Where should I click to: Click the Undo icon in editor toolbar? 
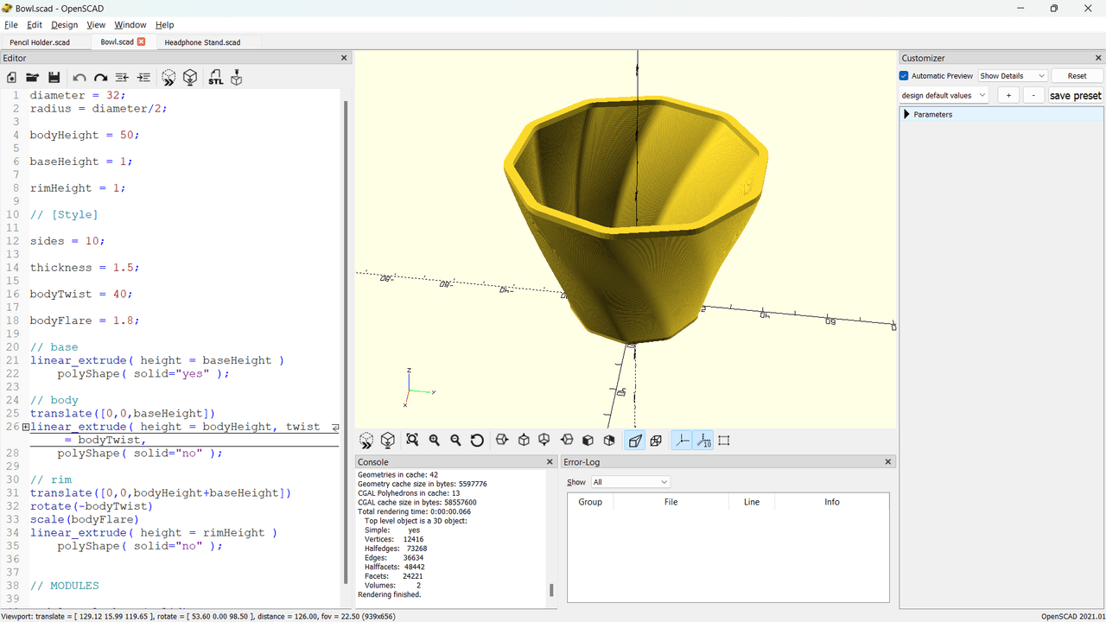pyautogui.click(x=79, y=78)
